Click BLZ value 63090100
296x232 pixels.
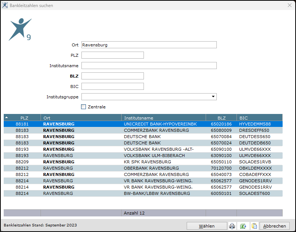click(221, 156)
